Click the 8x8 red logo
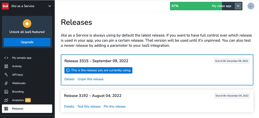The height and width of the screenshot is (118, 259). [x=5, y=6]
